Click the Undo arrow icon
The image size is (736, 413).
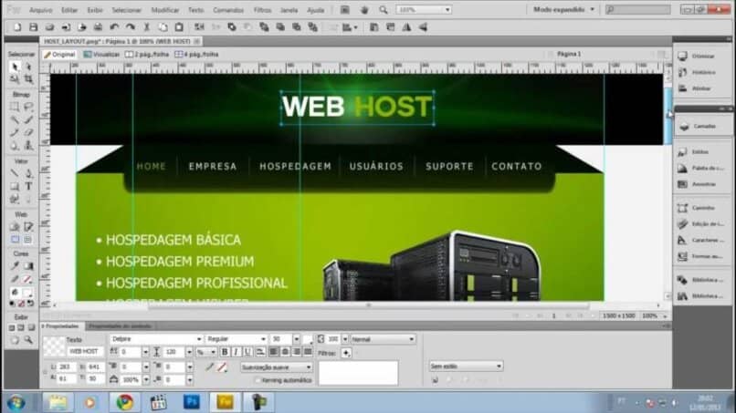point(113,26)
